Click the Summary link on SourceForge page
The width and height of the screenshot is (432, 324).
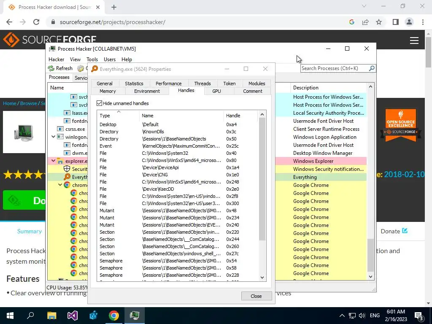tap(30, 231)
